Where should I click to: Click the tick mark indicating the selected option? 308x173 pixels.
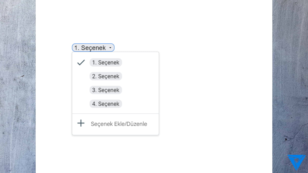[81, 62]
